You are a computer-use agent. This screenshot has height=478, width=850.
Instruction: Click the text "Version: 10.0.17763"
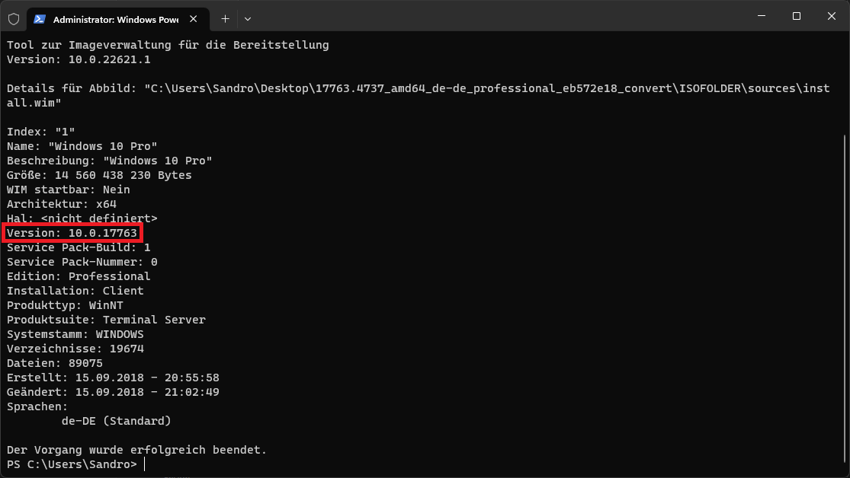(x=72, y=234)
